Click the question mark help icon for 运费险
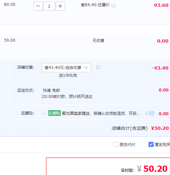Image resolution: width=170 pixels, height=175 pixels. 152,114
